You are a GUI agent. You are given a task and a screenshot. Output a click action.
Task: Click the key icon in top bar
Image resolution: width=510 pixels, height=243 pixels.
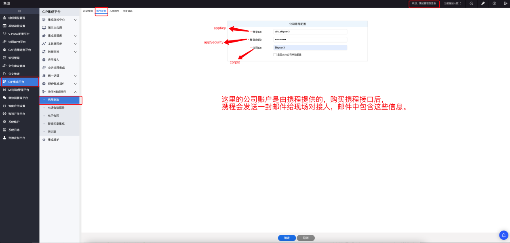(483, 3)
